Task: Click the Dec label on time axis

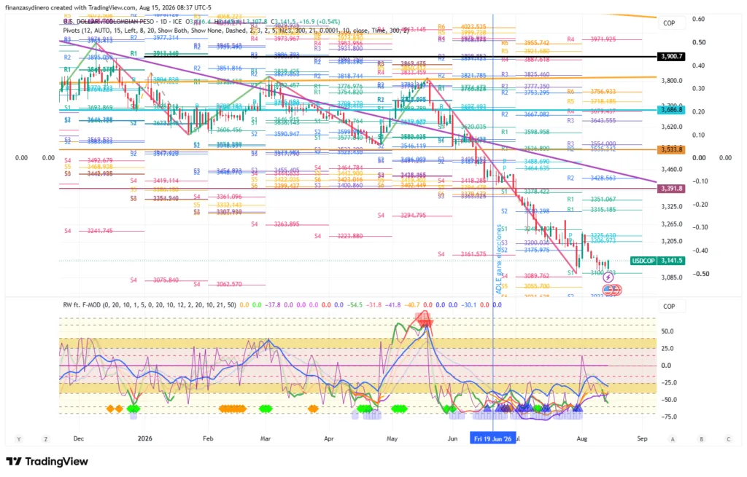Action: 79,438
